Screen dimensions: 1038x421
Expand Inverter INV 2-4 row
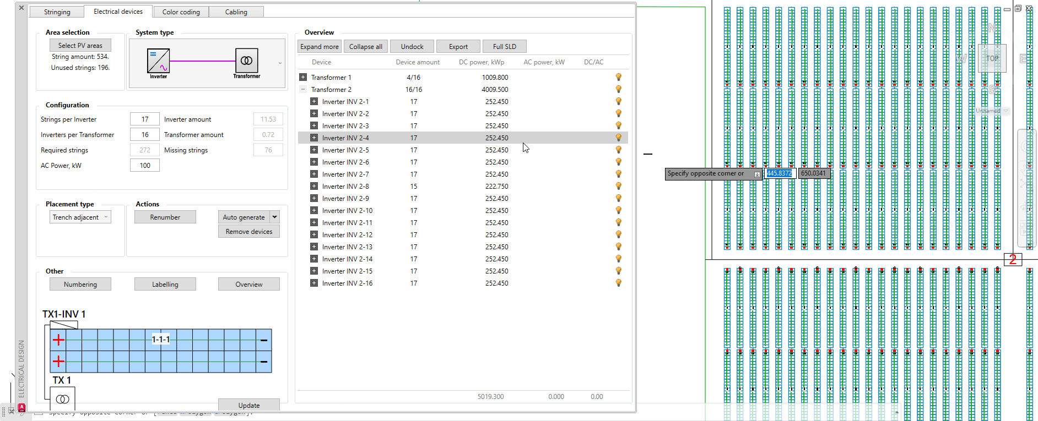point(313,138)
